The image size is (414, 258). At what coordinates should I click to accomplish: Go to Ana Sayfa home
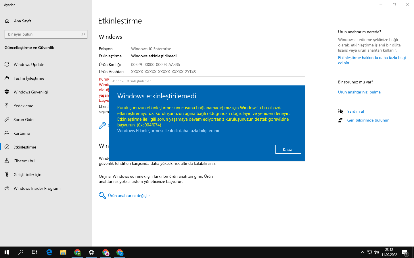tap(23, 21)
